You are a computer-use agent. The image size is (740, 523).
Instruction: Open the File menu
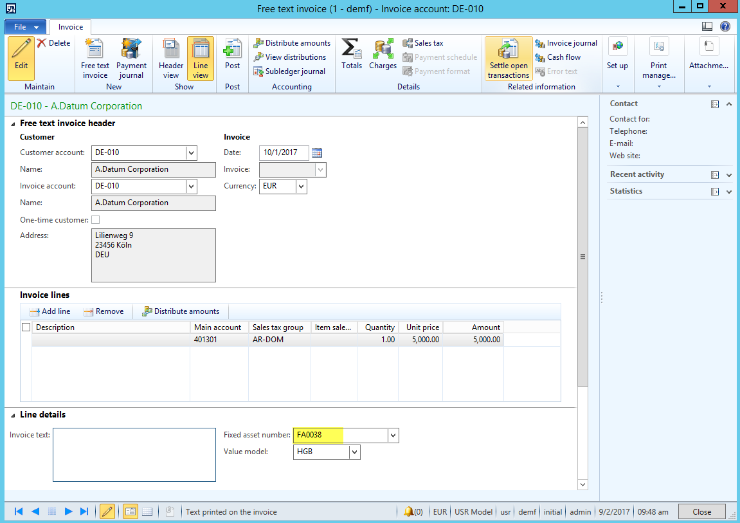(x=25, y=27)
